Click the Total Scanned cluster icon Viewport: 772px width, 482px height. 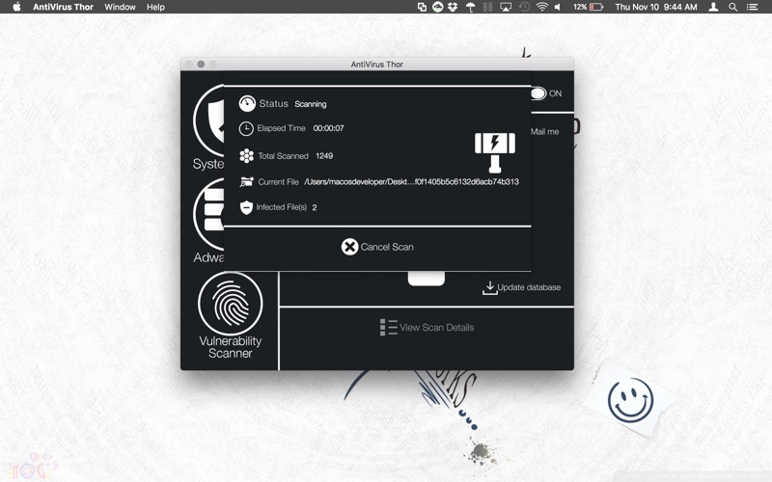pyautogui.click(x=246, y=156)
